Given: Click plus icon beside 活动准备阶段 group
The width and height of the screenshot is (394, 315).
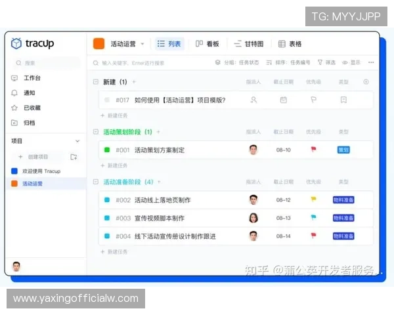Looking at the screenshot, I should (x=159, y=182).
